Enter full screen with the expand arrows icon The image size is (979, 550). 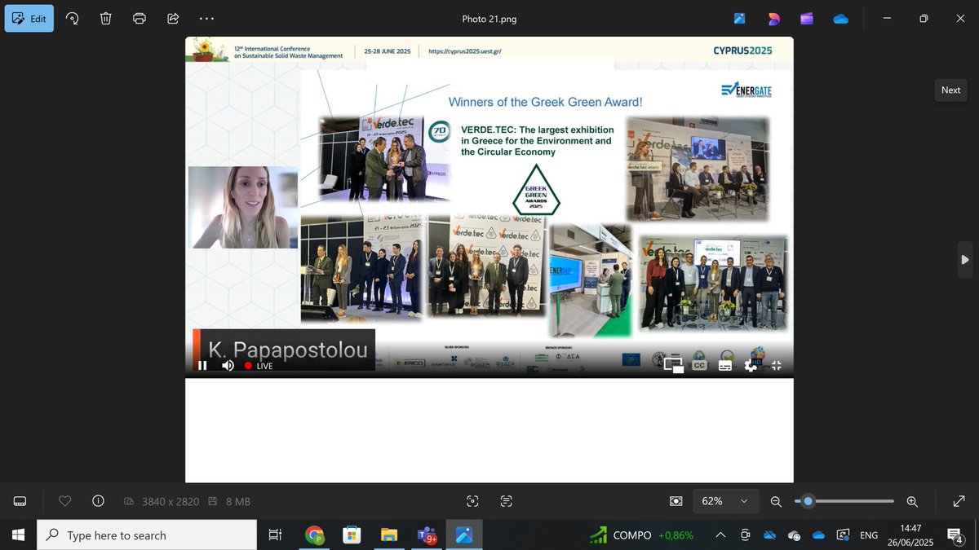point(959,501)
